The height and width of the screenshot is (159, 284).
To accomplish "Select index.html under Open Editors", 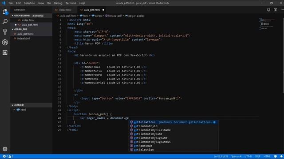I will 31,20.
